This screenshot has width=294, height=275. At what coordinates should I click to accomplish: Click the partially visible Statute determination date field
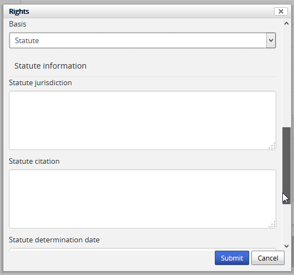coord(142,250)
